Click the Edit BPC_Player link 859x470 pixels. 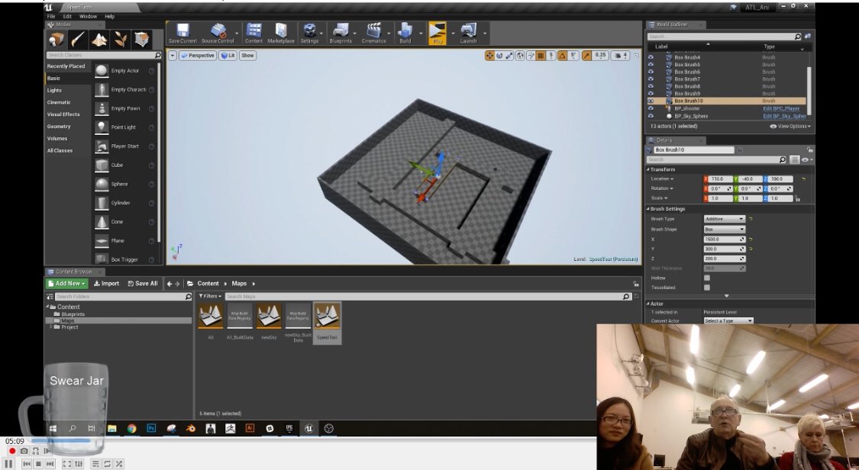[781, 108]
